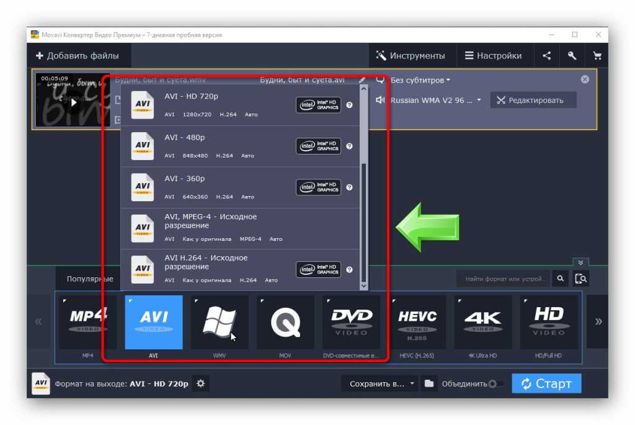The width and height of the screenshot is (635, 425).
Task: Click Редактировать edit button
Action: (x=533, y=100)
